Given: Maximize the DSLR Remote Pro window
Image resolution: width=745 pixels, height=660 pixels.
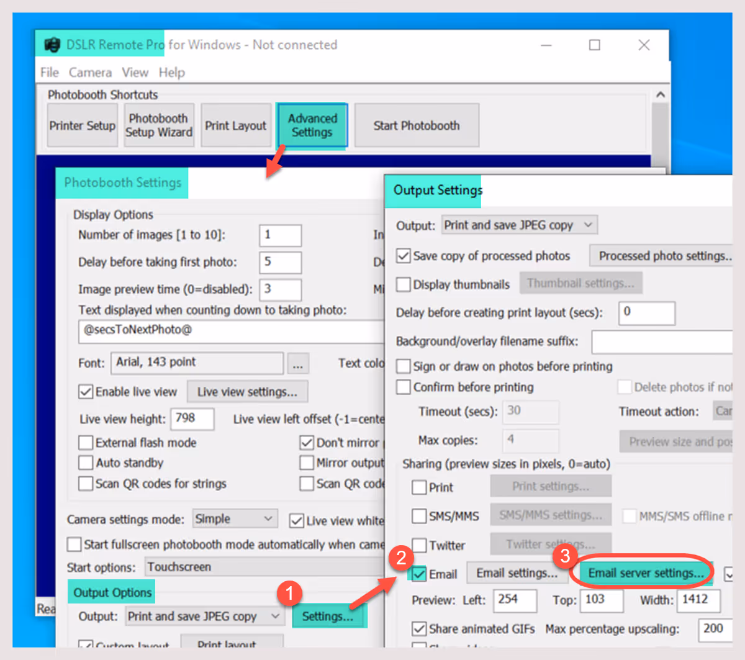Looking at the screenshot, I should coord(595,45).
